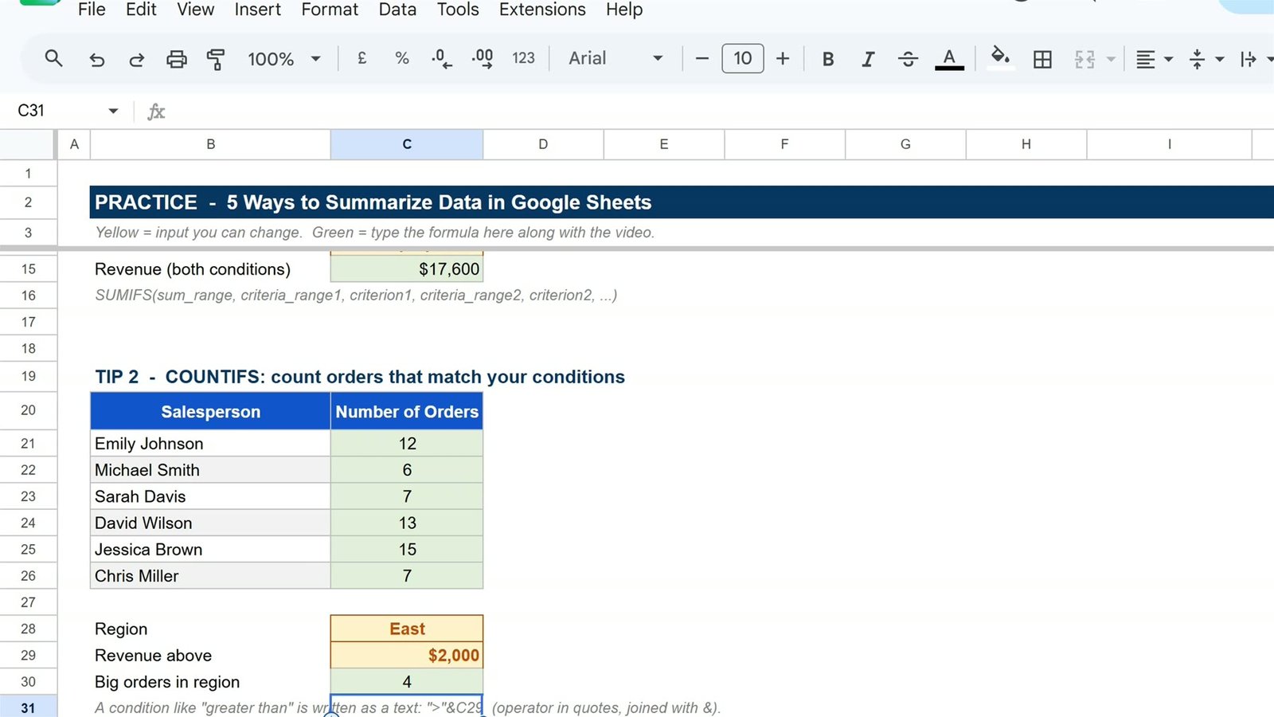Expand vertical align dropdown arrow
The image size is (1274, 717).
(1219, 59)
